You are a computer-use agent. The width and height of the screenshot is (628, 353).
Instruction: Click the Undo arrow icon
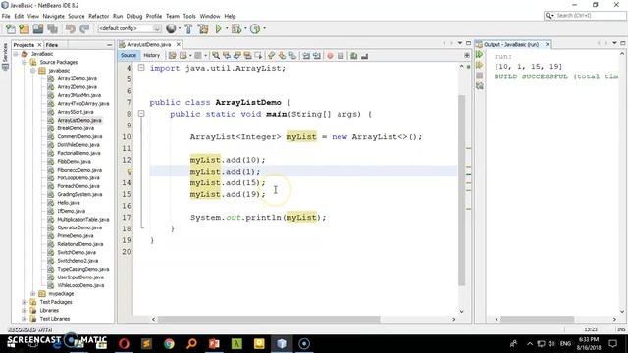tap(71, 28)
